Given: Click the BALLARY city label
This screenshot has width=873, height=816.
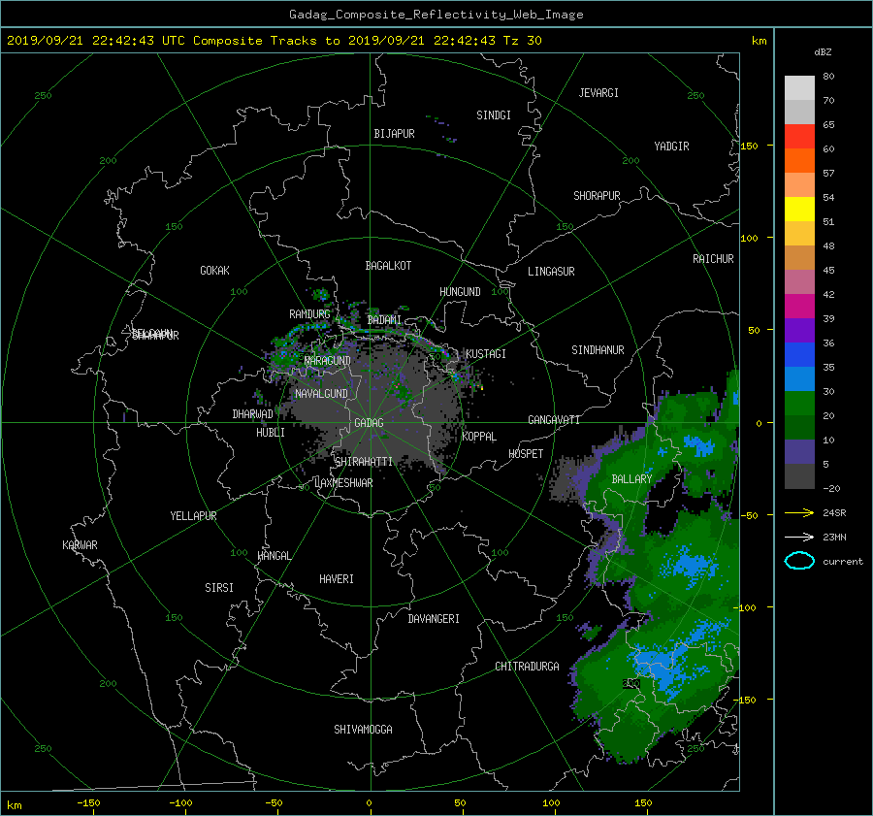Looking at the screenshot, I should 631,479.
